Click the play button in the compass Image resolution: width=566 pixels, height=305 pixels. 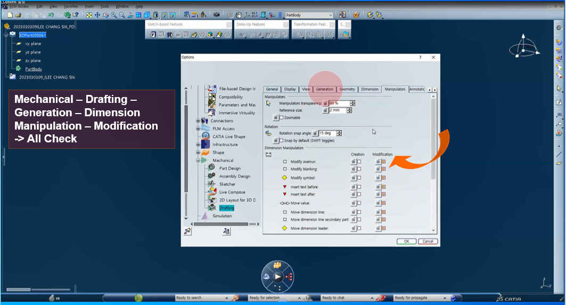[x=277, y=276]
